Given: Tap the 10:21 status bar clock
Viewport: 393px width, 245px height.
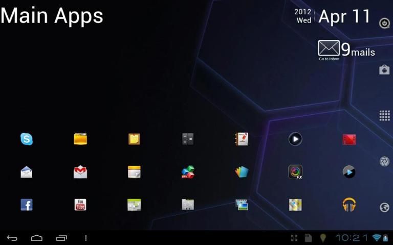Looking at the screenshot, I should click(x=351, y=238).
